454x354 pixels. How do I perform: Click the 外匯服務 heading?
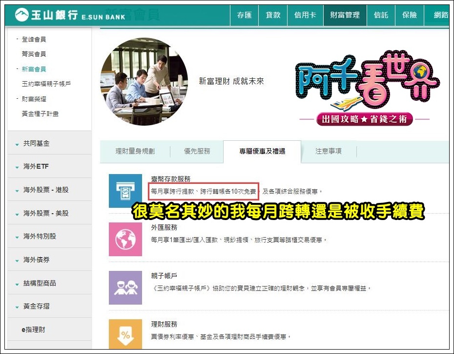164,227
